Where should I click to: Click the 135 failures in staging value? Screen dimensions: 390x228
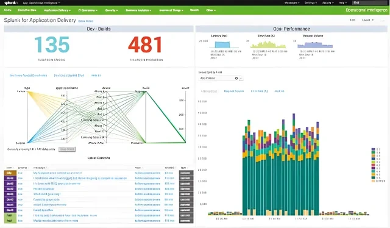click(x=52, y=45)
